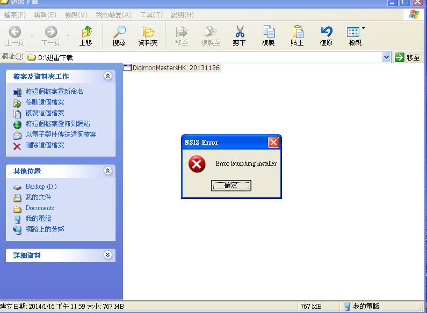Expand the 詳細資料 panel
Image resolution: width=427 pixels, height=313 pixels.
coord(108,255)
